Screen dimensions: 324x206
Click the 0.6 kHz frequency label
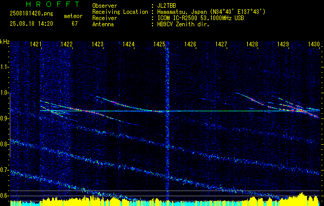click(5, 196)
